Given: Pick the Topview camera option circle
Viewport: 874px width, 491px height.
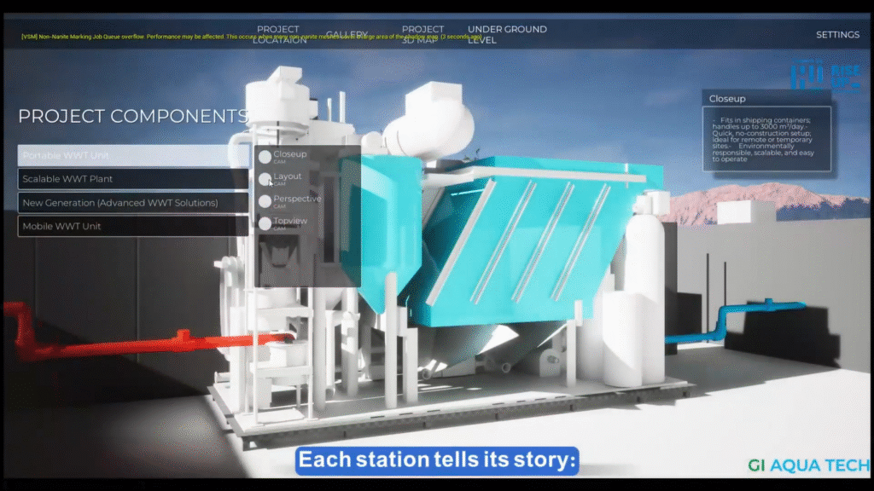Looking at the screenshot, I should pyautogui.click(x=265, y=223).
